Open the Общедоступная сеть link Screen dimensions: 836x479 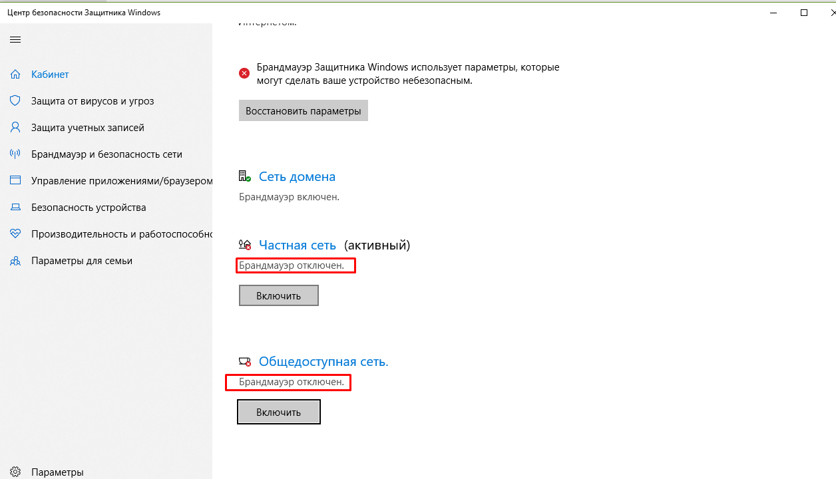[323, 361]
